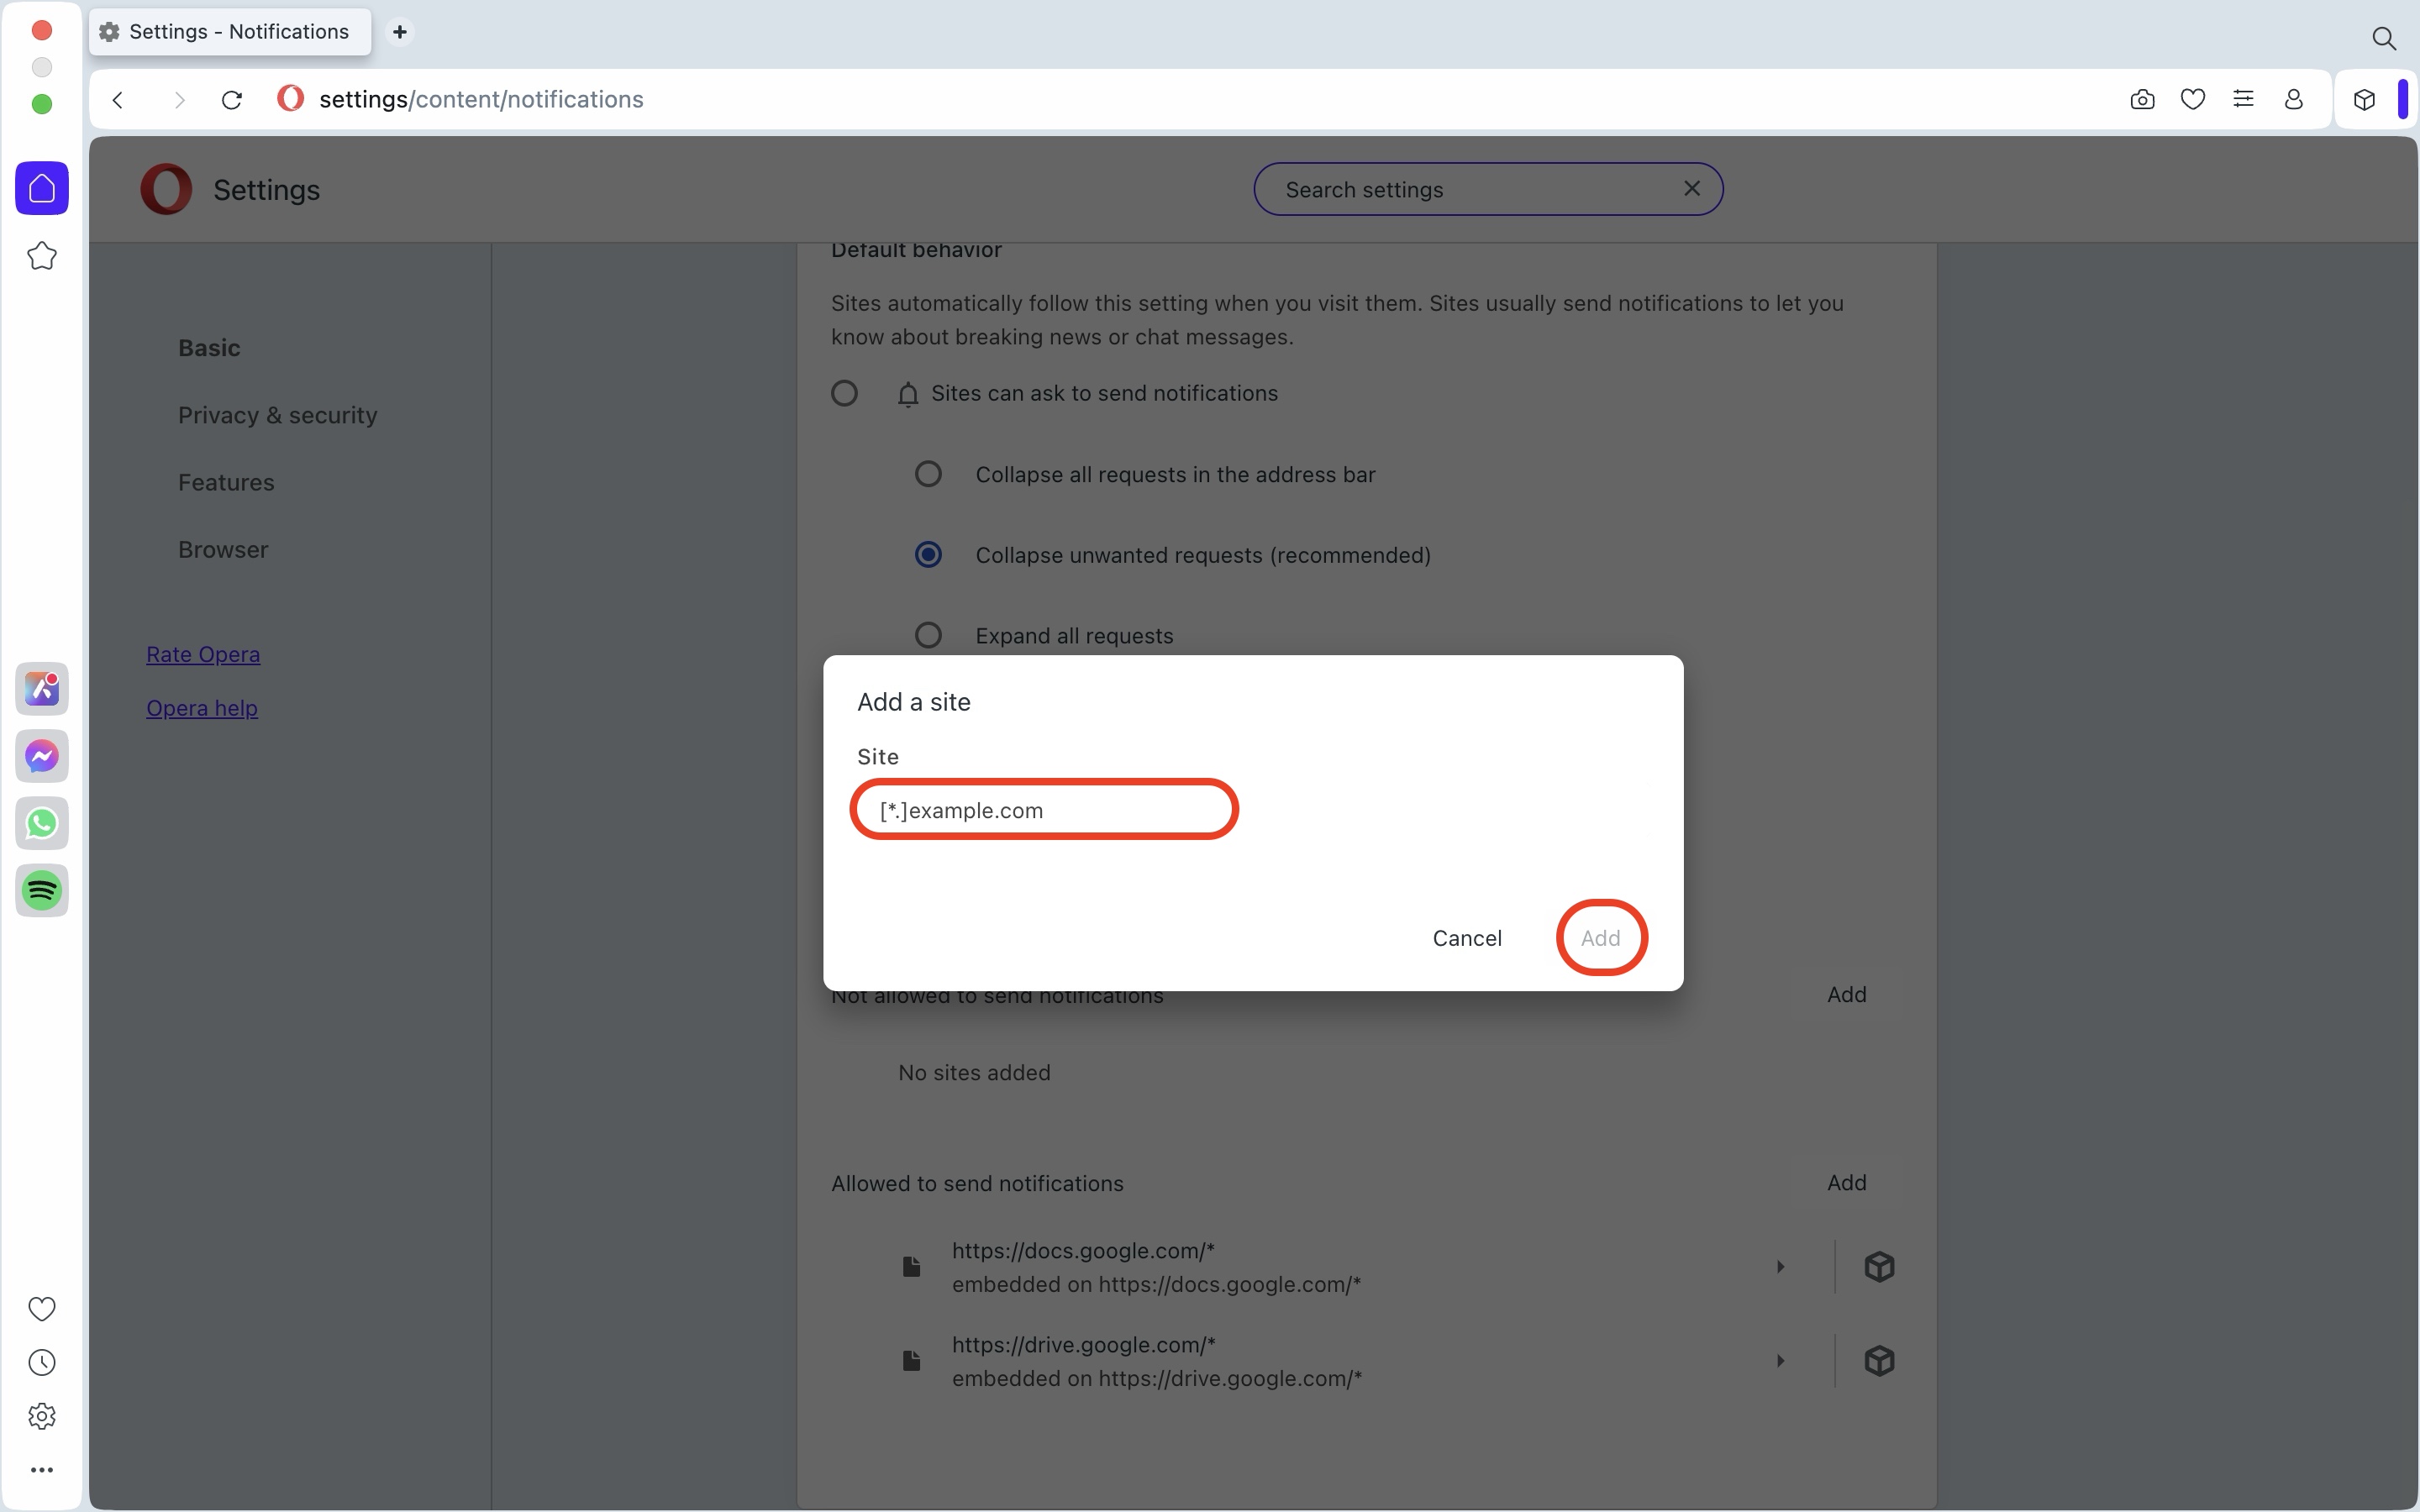Open the sidebar heart bookmarks icon
Viewport: 2420px width, 1512px height.
42,1308
